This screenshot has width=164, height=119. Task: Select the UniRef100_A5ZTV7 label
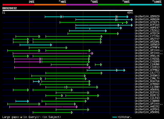(x=147, y=39)
